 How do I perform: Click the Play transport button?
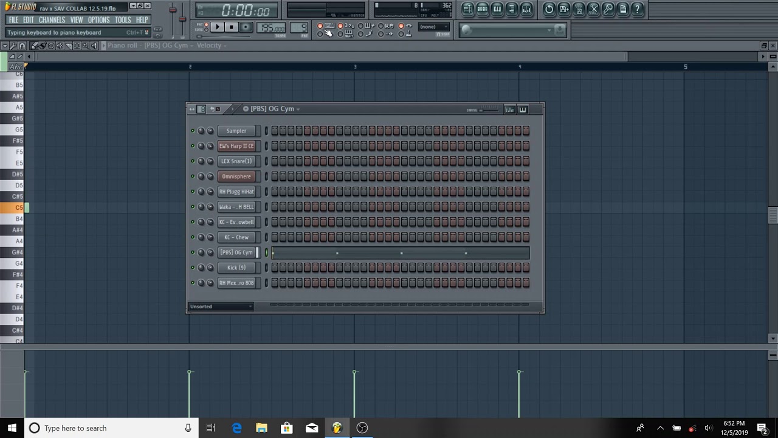point(217,27)
